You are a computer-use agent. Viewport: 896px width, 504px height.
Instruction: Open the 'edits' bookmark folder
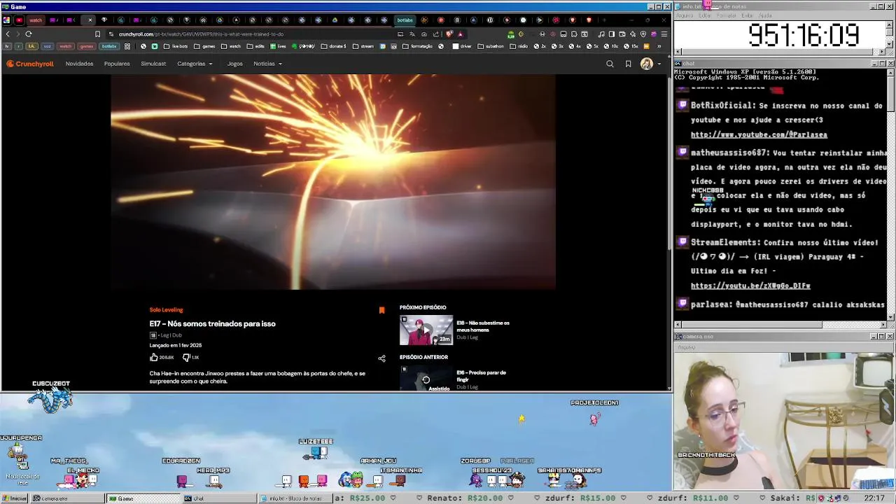(255, 46)
